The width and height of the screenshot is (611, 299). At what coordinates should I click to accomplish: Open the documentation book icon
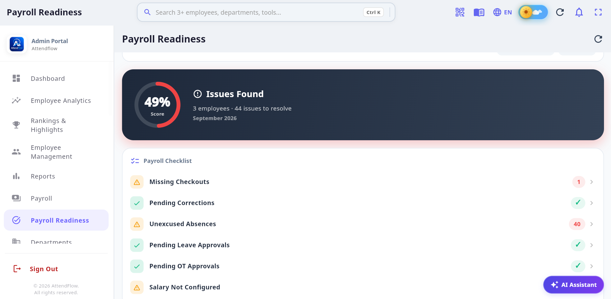479,12
